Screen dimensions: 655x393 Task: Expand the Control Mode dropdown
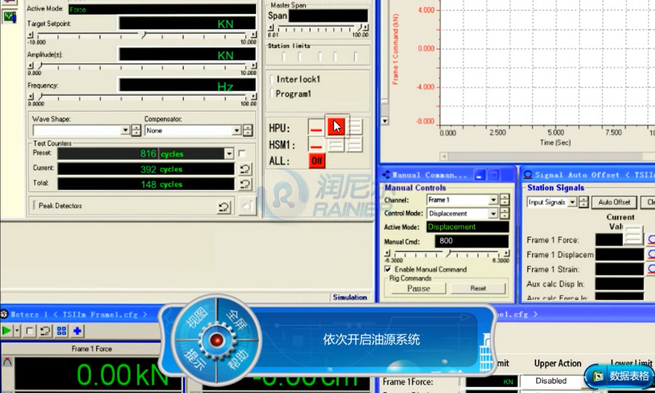click(x=493, y=214)
